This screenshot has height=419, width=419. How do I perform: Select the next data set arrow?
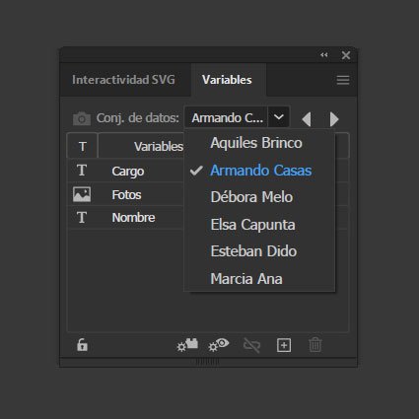tap(334, 119)
